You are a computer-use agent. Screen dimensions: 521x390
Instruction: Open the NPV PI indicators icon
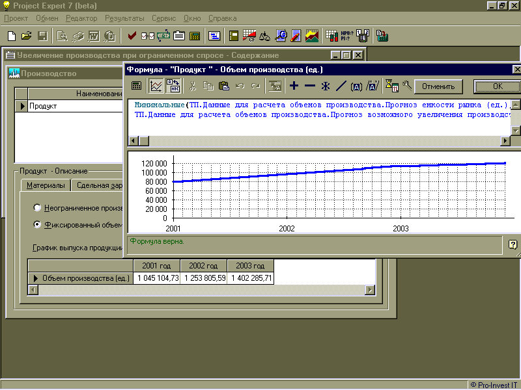coord(347,36)
